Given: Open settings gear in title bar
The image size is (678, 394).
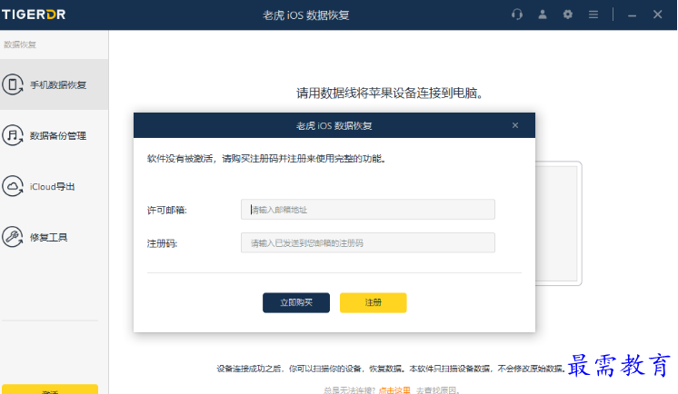Looking at the screenshot, I should (568, 15).
